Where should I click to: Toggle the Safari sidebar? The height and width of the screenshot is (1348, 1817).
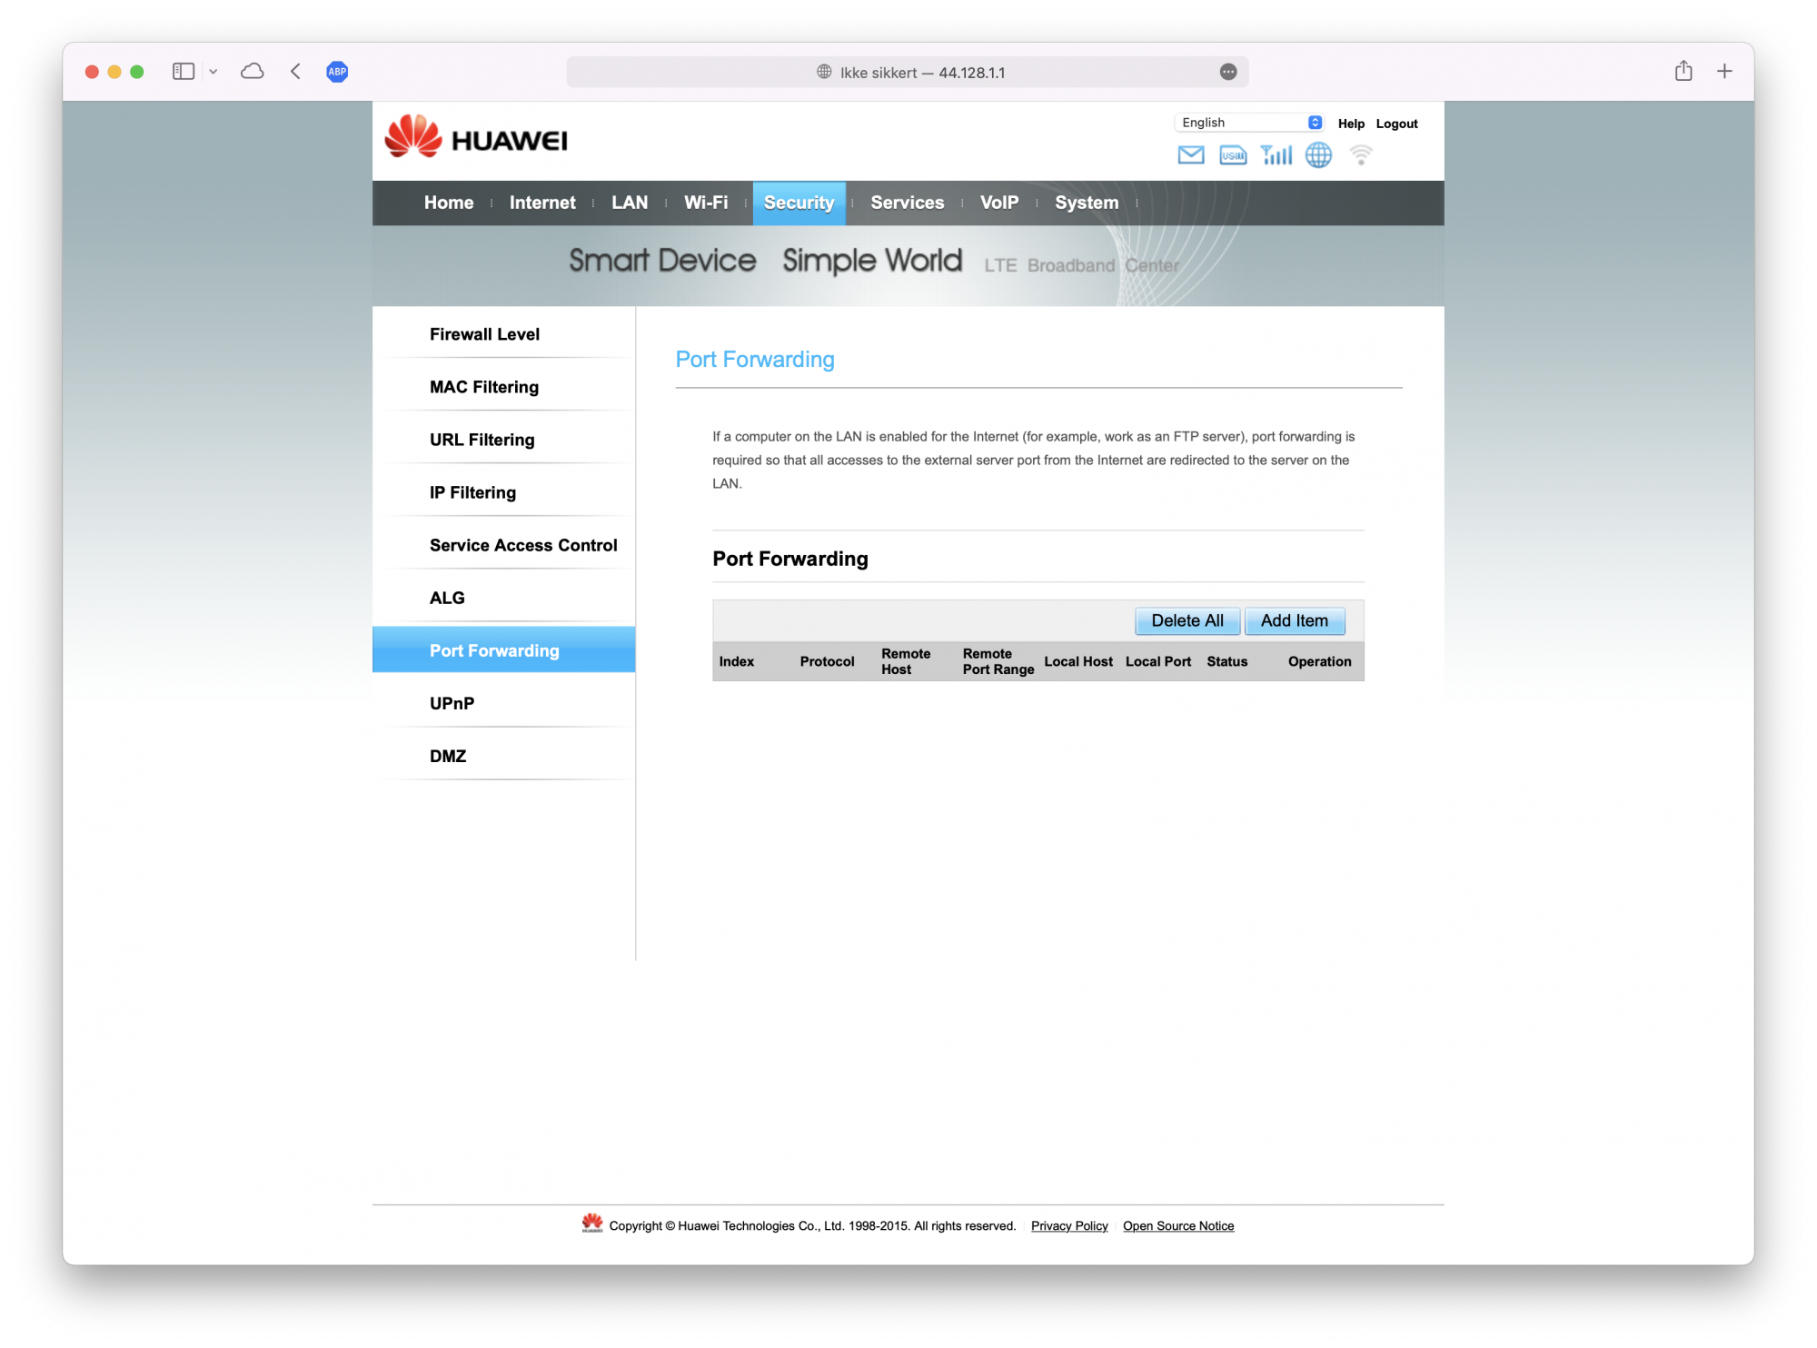tap(184, 71)
